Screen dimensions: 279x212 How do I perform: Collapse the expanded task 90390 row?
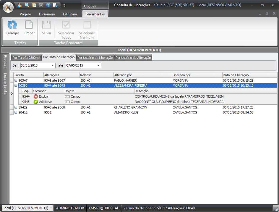click(16, 86)
